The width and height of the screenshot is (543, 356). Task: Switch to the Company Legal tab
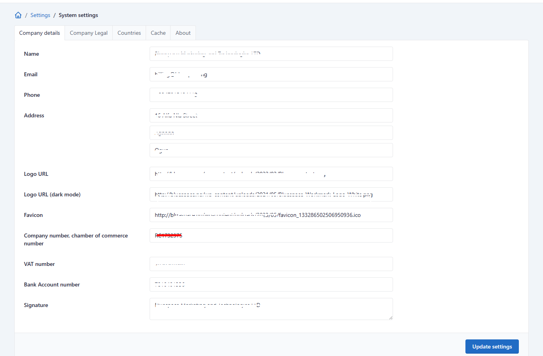[88, 33]
